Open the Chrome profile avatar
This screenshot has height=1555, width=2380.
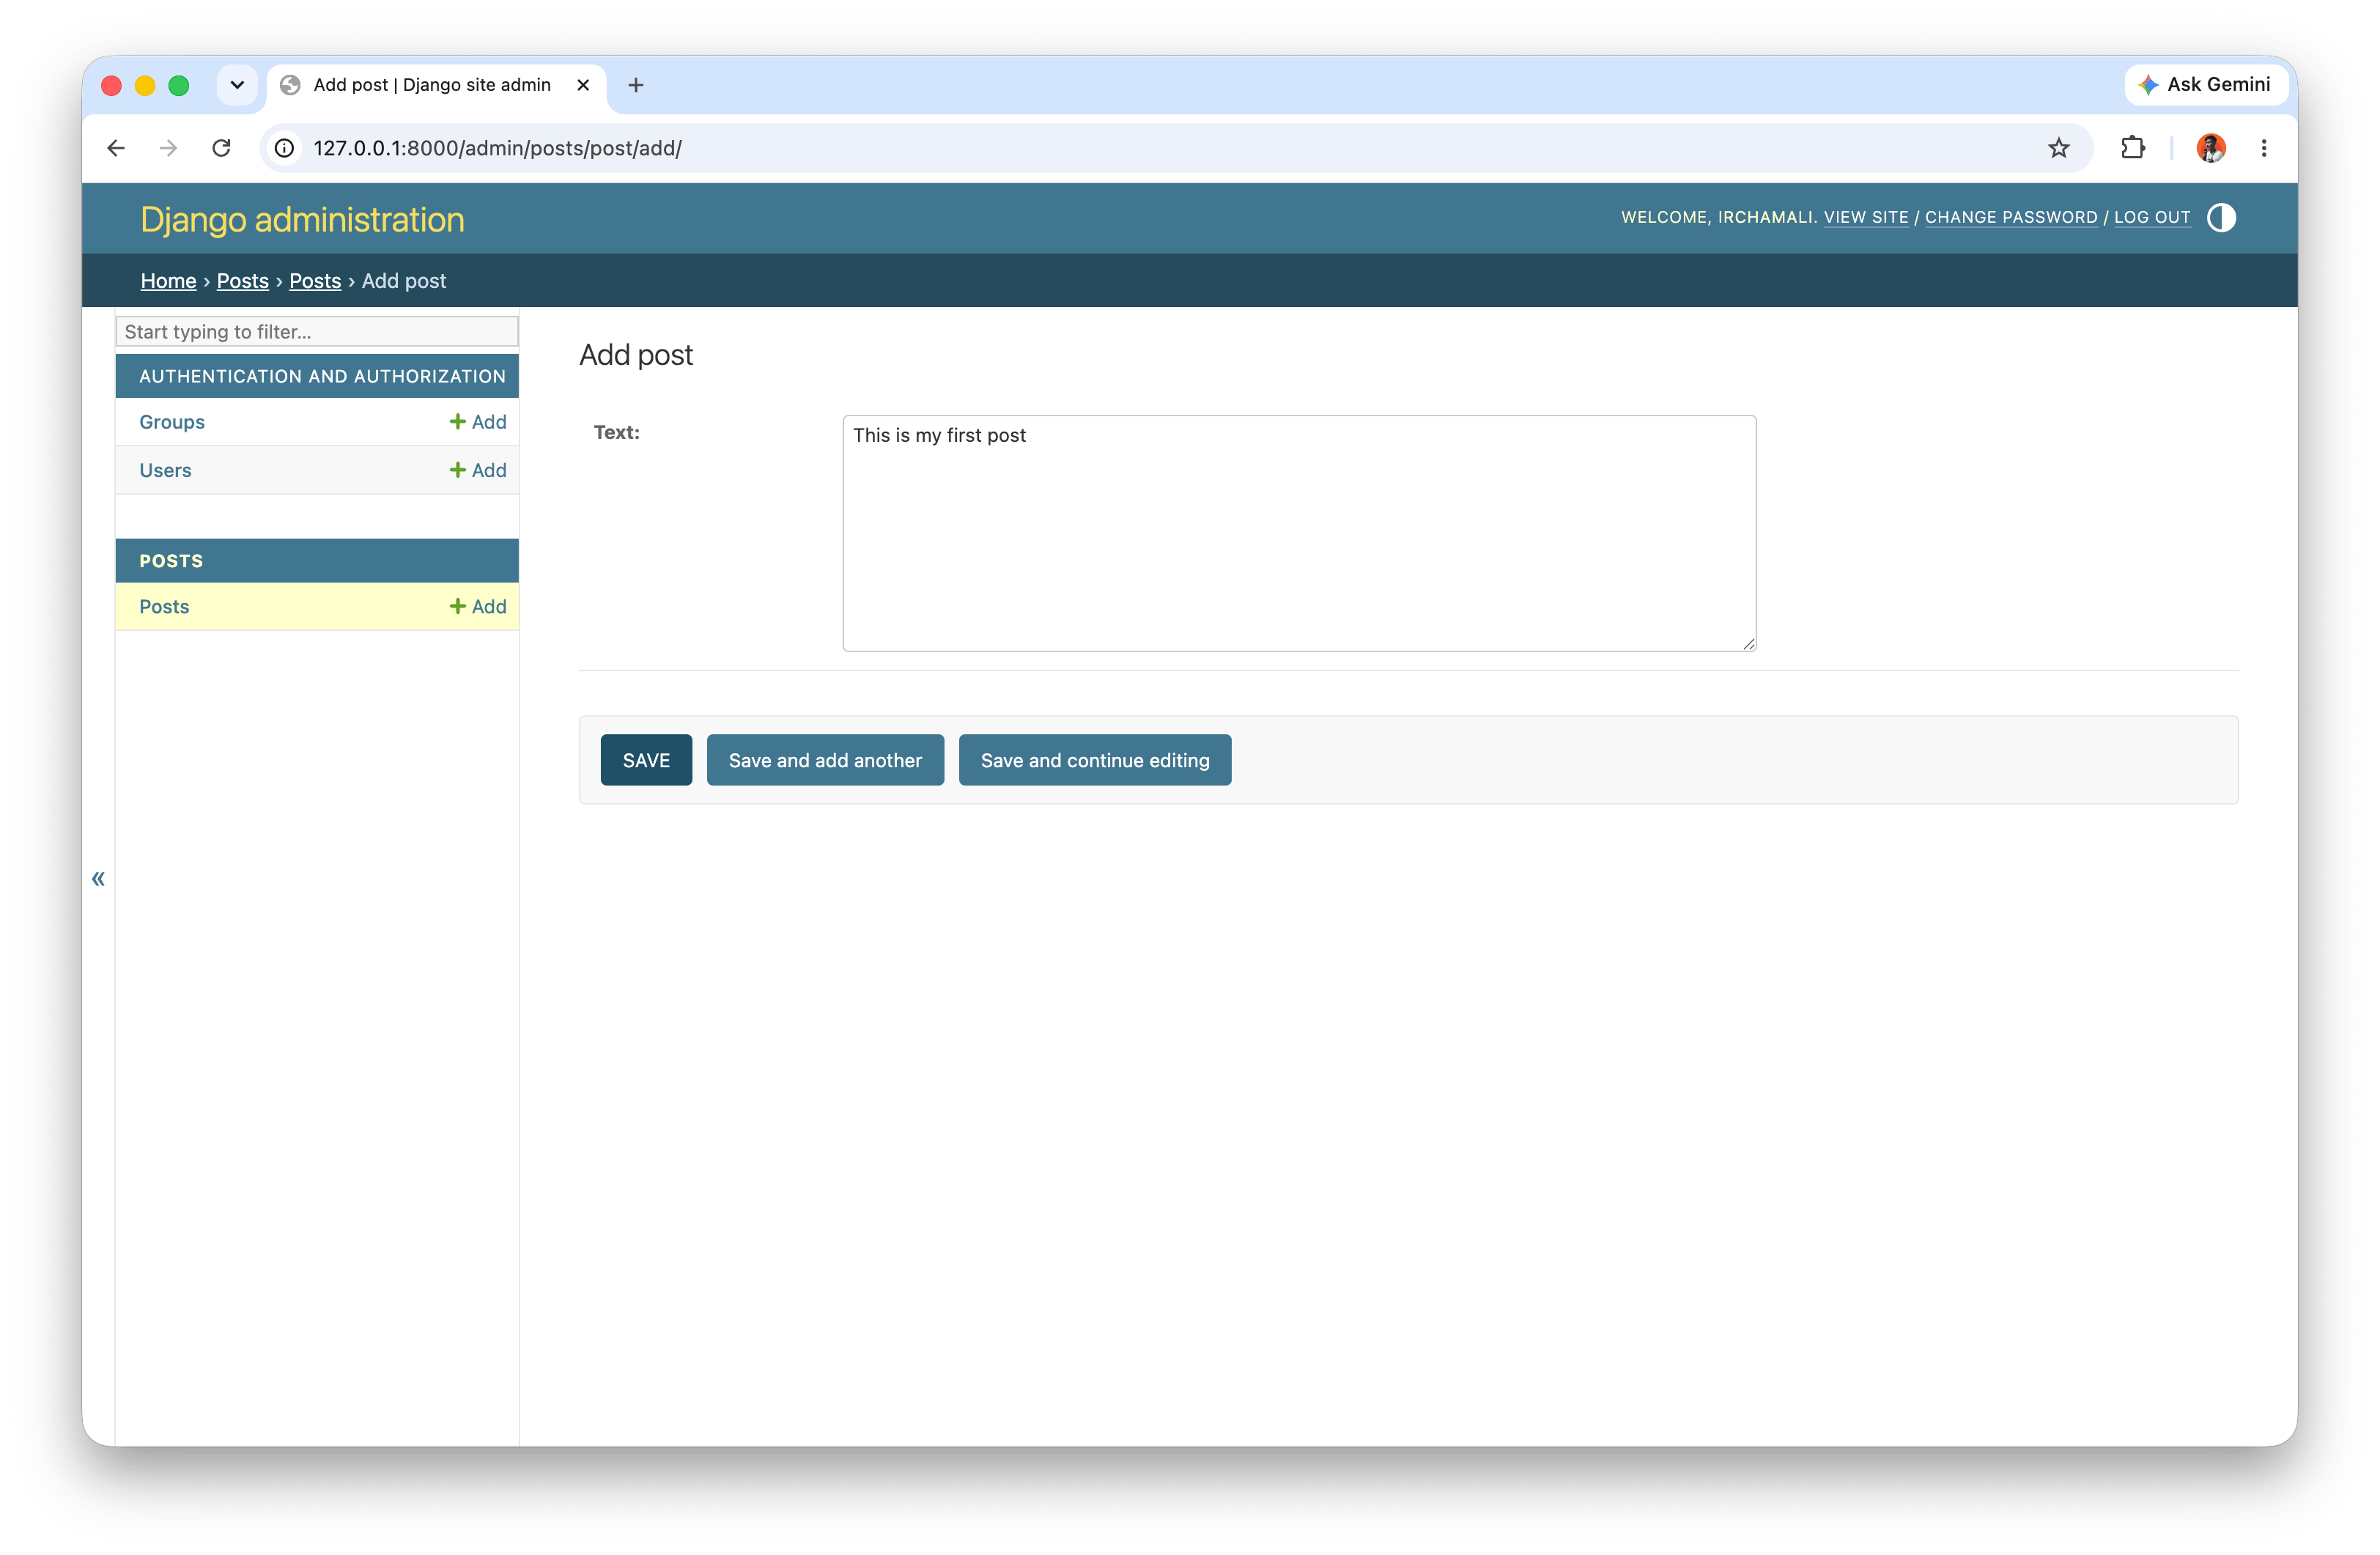(2210, 148)
